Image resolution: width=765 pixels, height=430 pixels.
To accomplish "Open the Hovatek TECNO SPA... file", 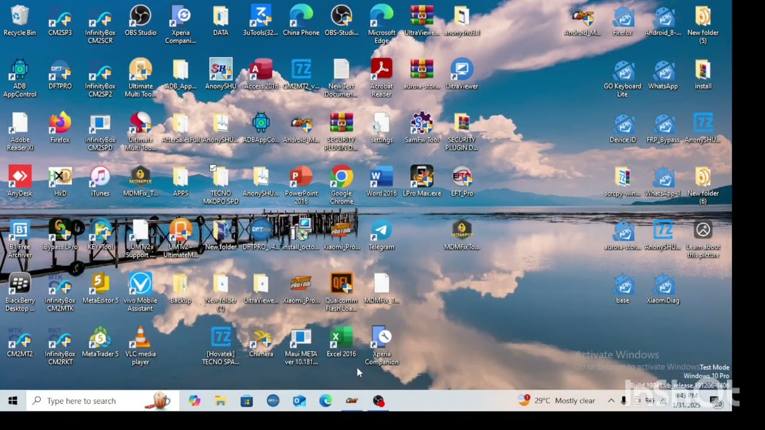I will [221, 346].
